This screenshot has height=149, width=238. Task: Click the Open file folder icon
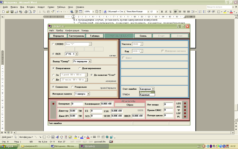click(8, 12)
